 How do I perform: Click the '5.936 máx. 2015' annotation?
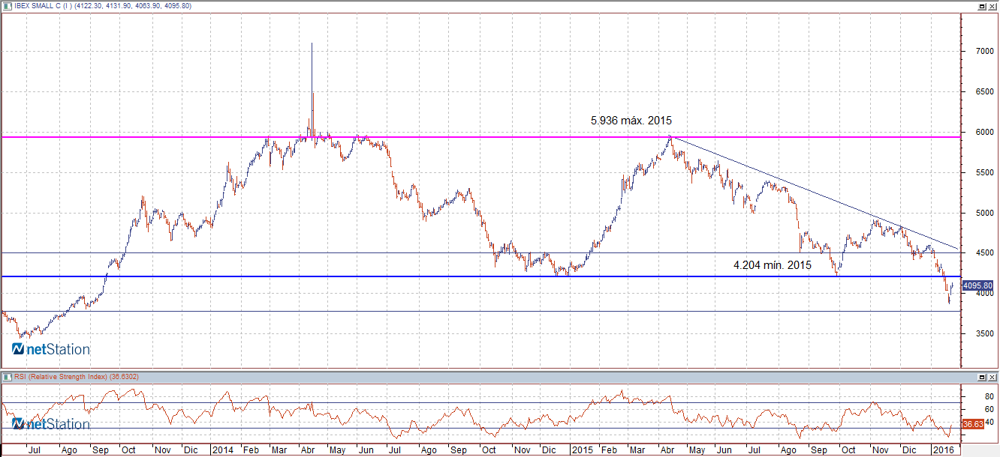(631, 120)
